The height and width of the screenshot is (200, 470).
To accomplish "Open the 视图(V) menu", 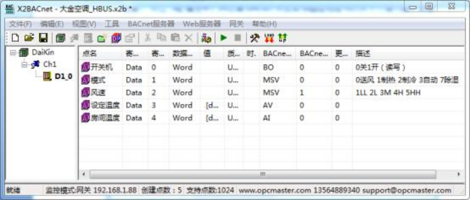I will click(84, 24).
